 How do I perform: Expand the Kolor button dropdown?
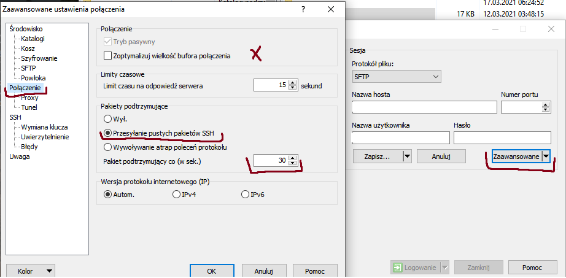click(x=49, y=270)
